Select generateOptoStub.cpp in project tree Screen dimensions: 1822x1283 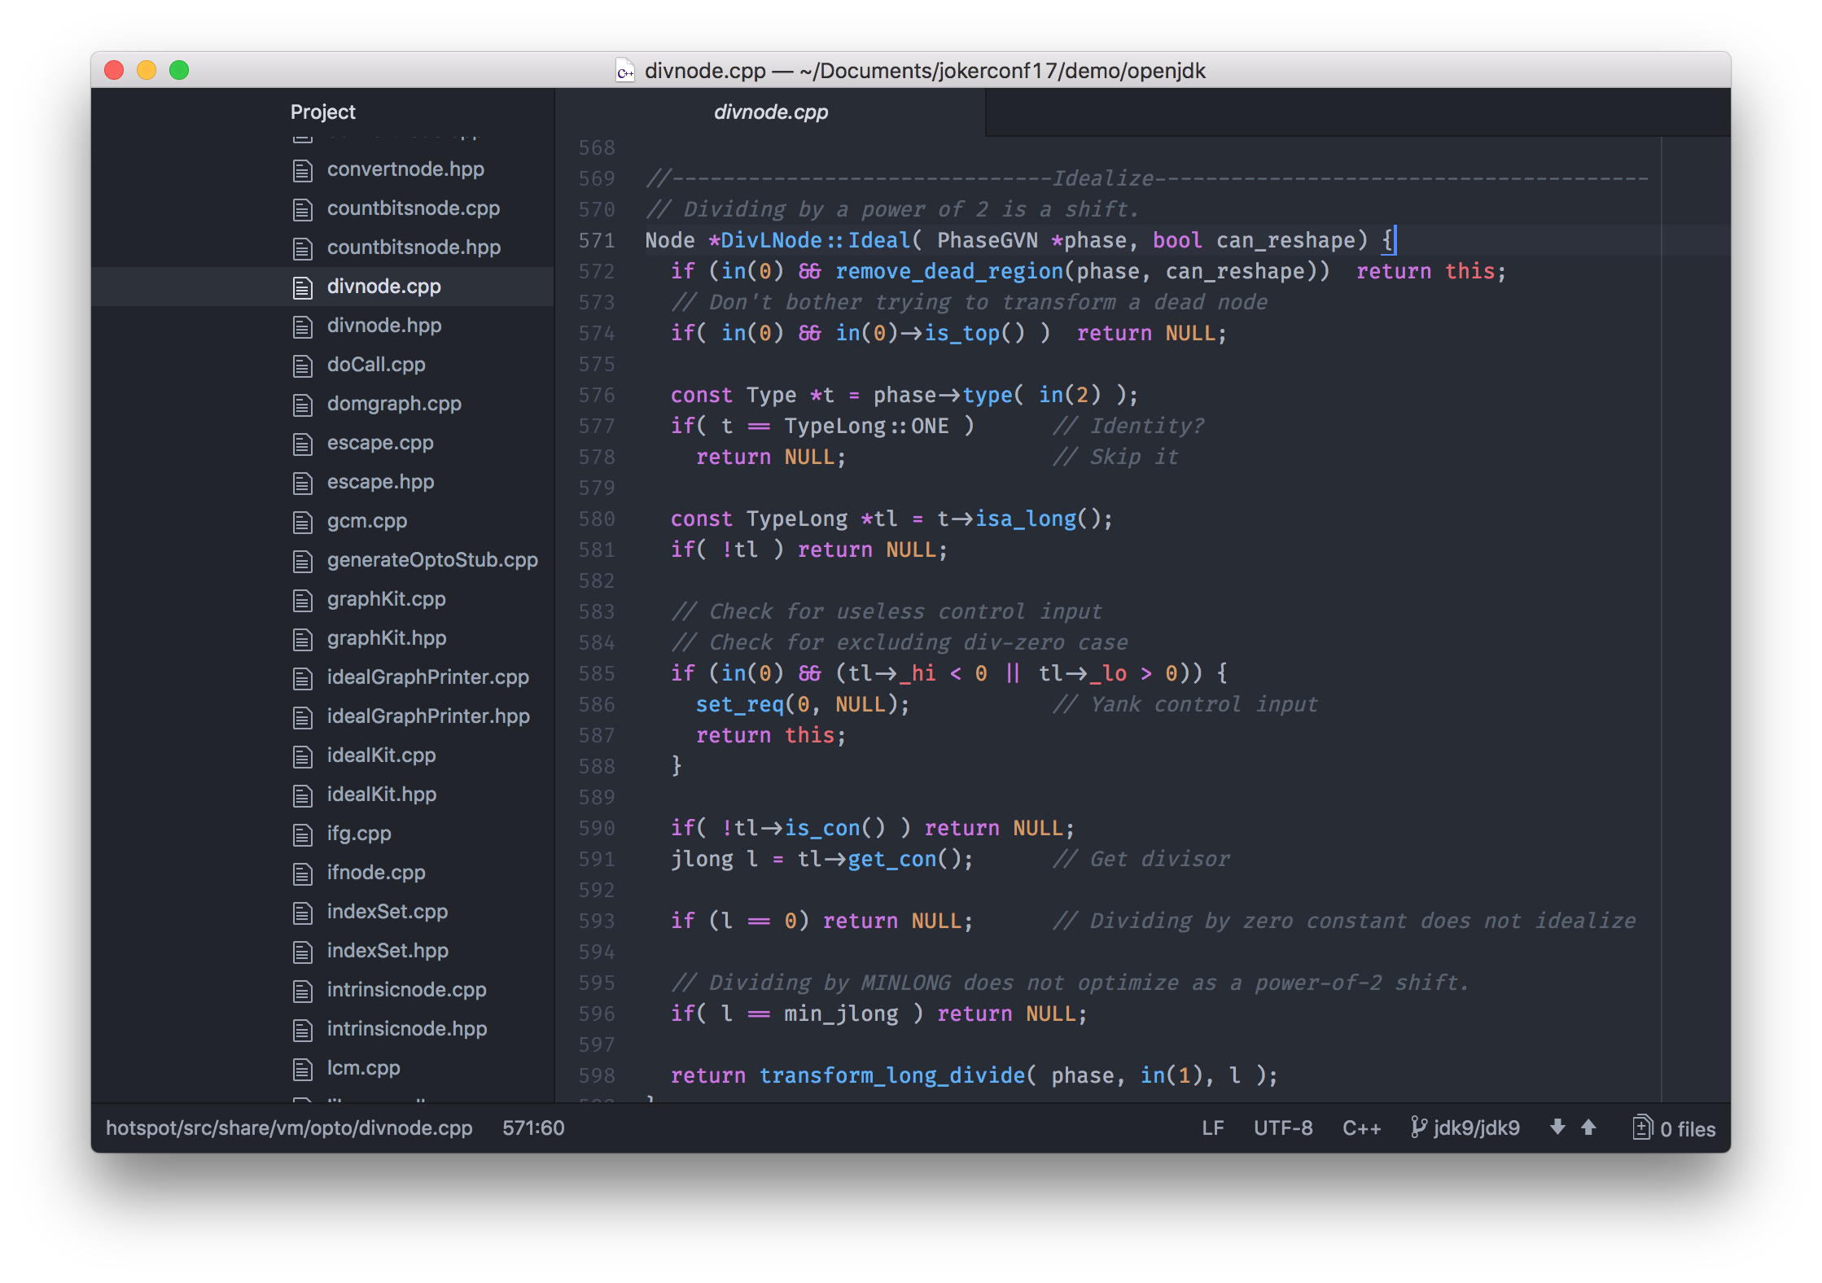(432, 560)
